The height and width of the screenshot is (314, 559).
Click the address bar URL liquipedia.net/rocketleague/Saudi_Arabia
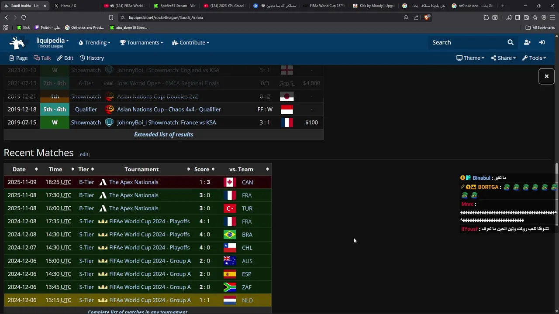point(166,17)
